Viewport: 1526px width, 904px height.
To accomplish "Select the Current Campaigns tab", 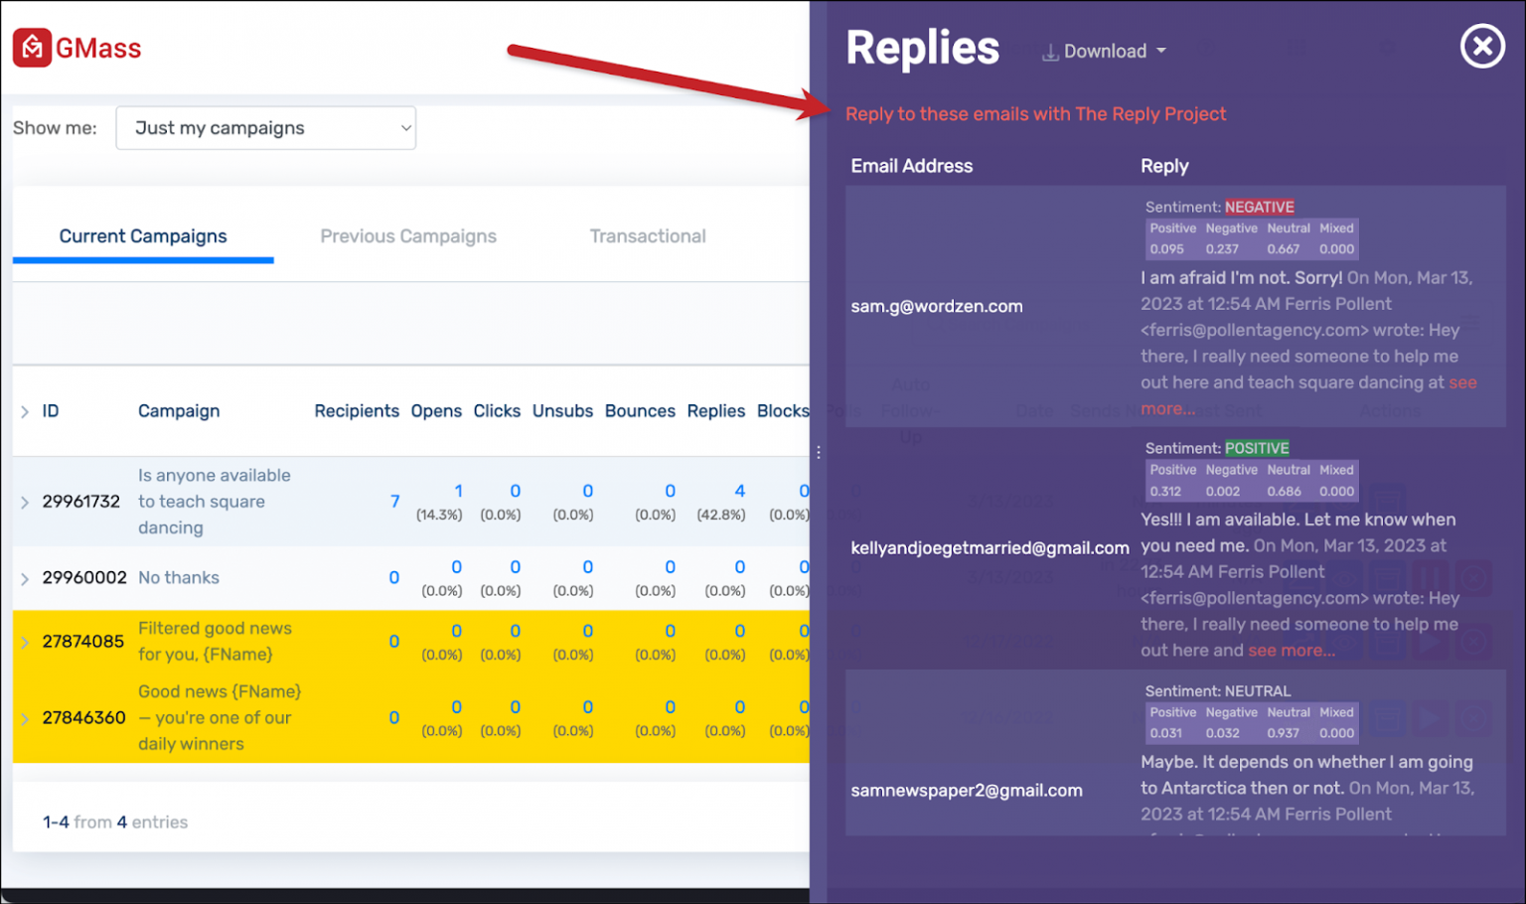I will pos(142,236).
